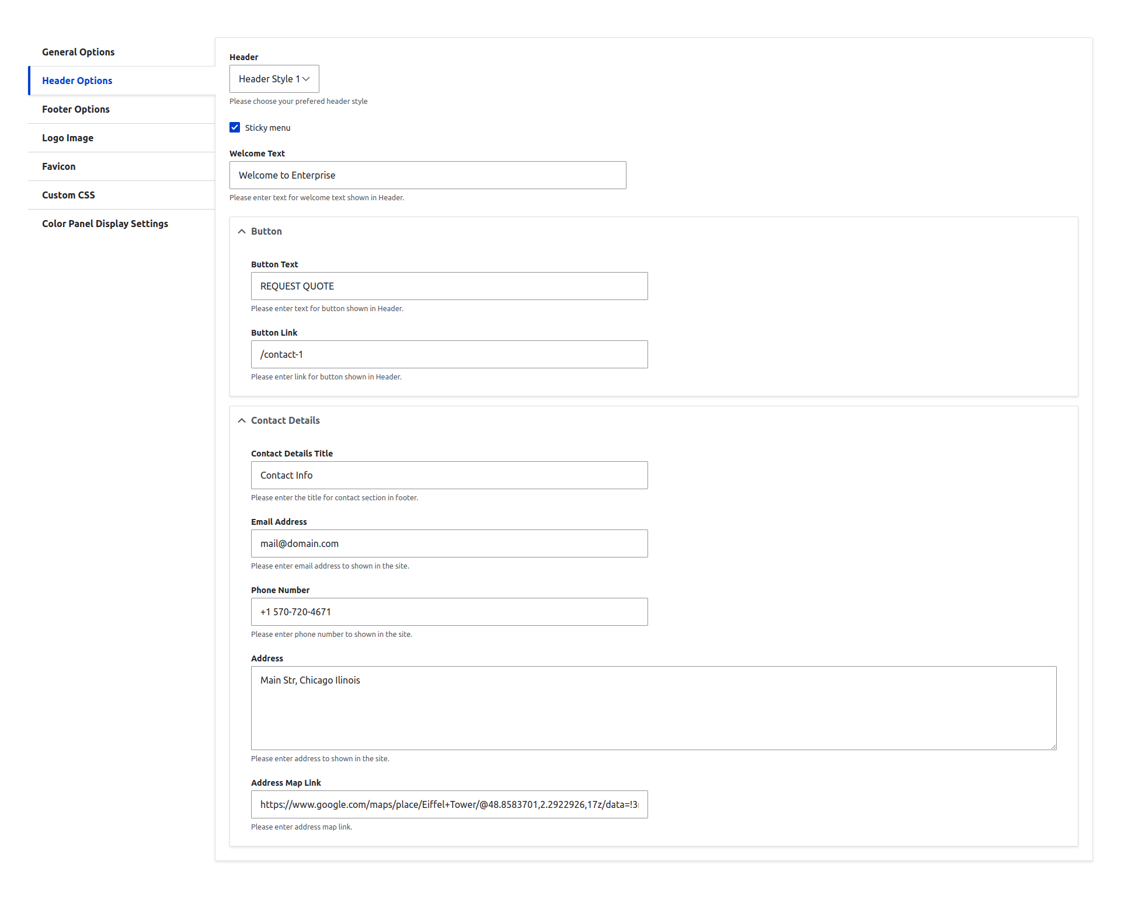1121x899 pixels.
Task: Switch to Footer Options tab
Action: click(76, 109)
